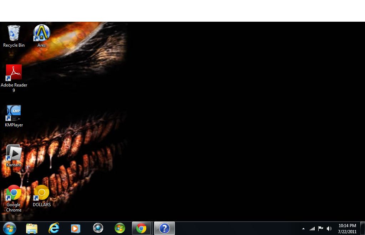Select the yellow DOLLARS desktop shortcut
The height and width of the screenshot is (235, 365).
(42, 196)
